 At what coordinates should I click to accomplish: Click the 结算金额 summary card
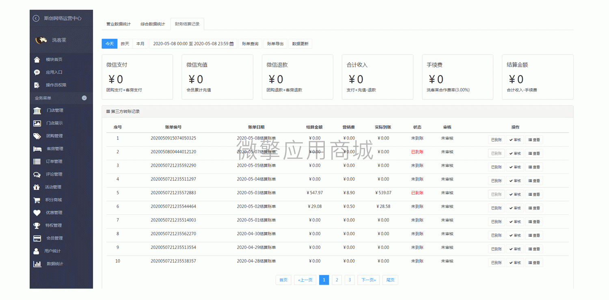[x=538, y=77]
